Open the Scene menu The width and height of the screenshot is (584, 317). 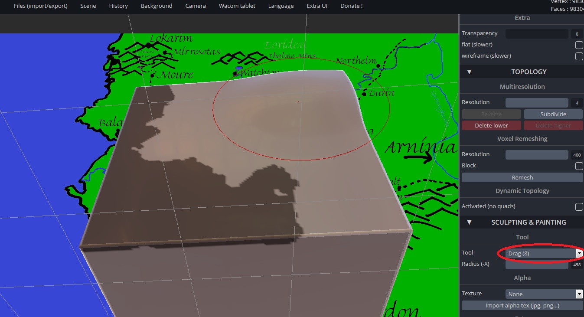pyautogui.click(x=88, y=6)
